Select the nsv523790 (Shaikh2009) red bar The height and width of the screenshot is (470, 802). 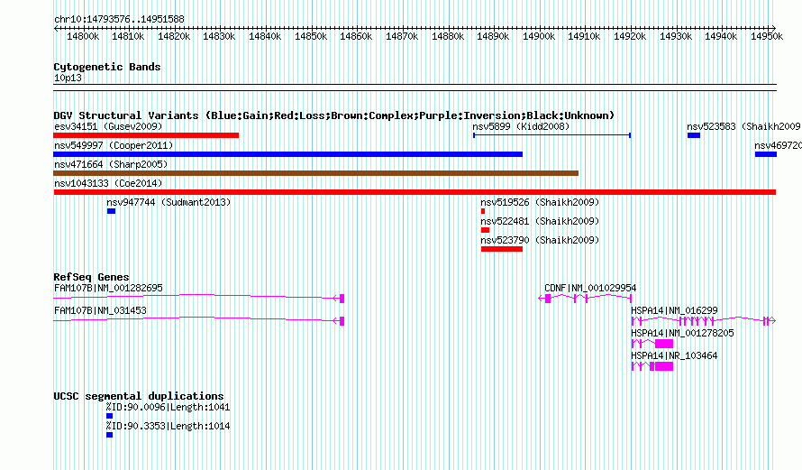coord(502,249)
